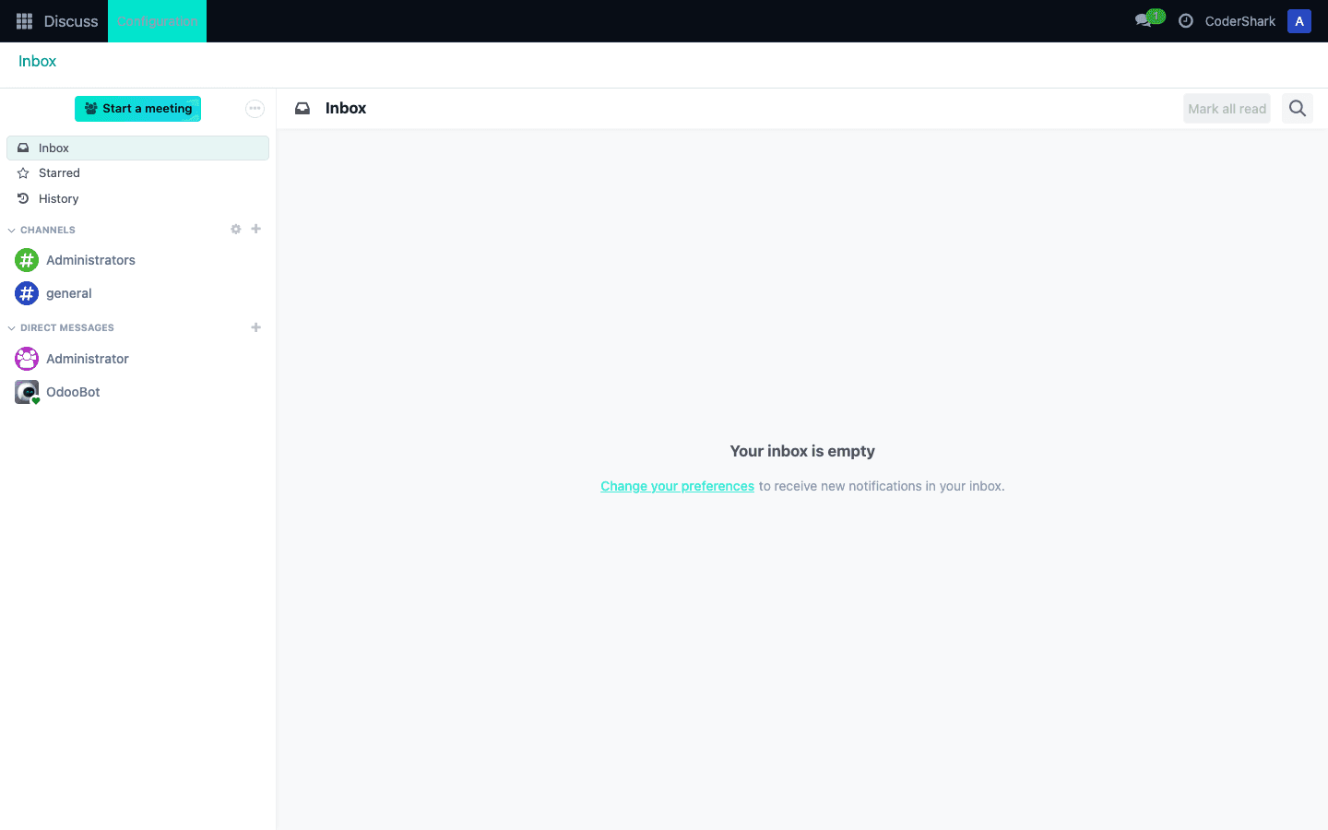1328x830 pixels.
Task: Click the blue general hash icon
Action: click(27, 293)
